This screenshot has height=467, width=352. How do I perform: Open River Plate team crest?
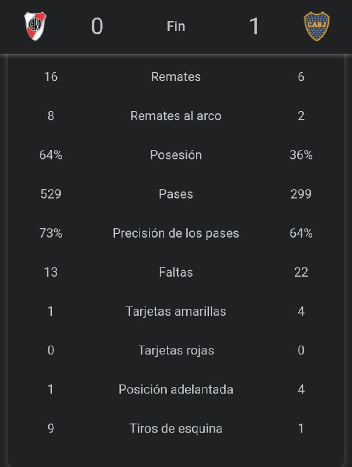[x=35, y=26]
